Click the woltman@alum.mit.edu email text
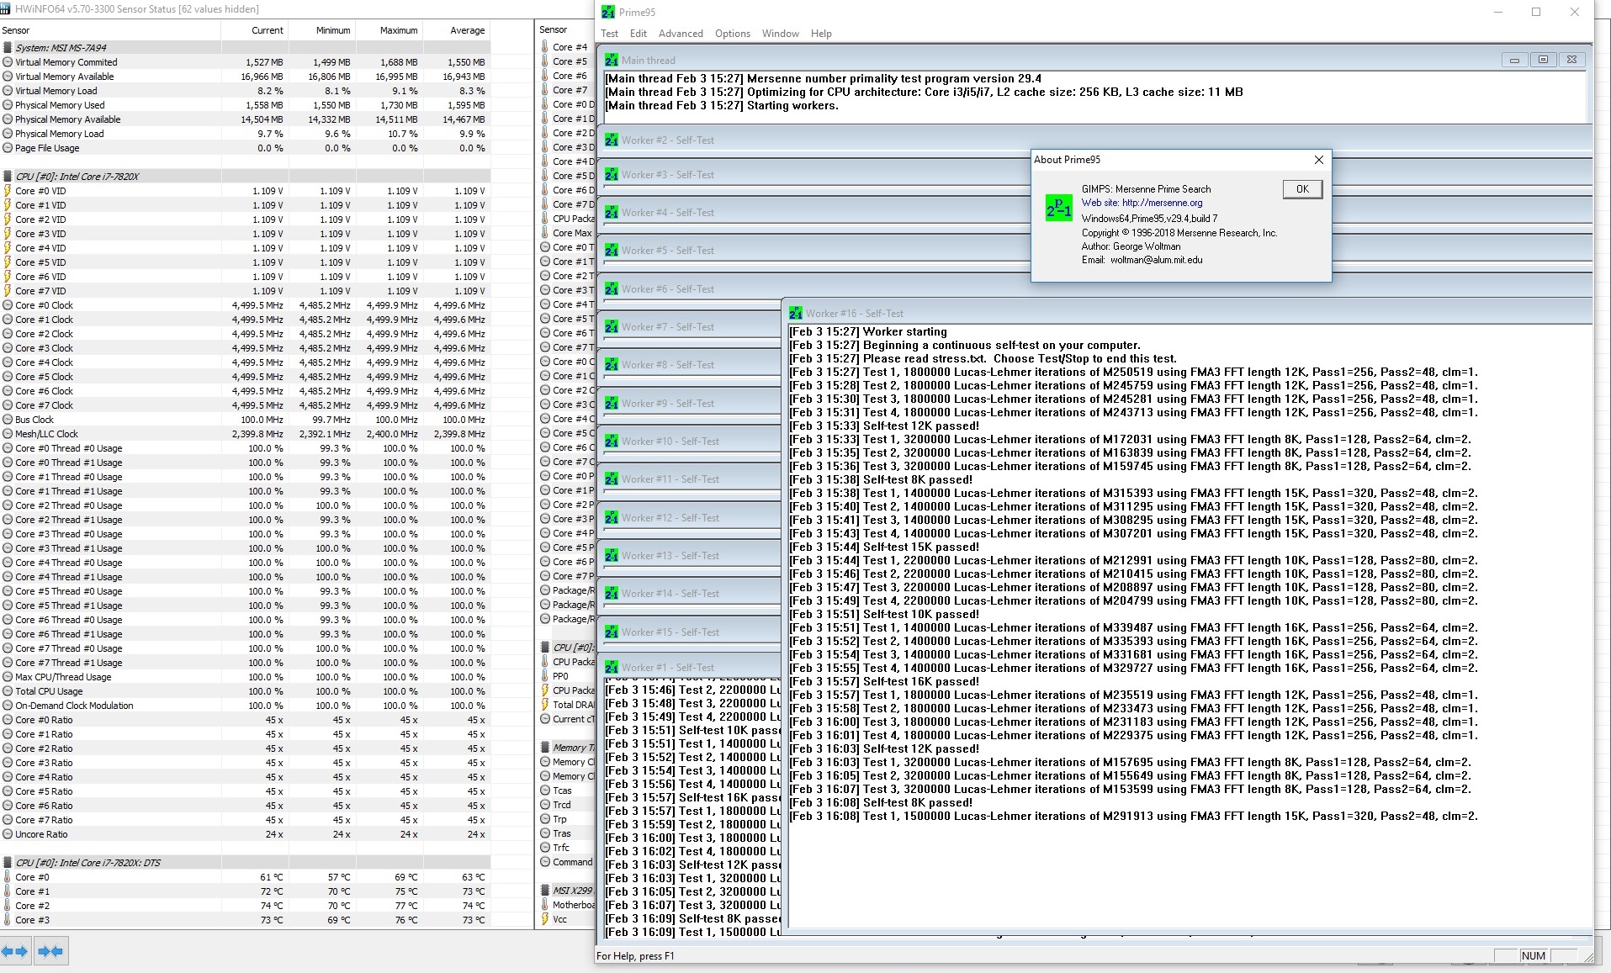 coord(1156,260)
